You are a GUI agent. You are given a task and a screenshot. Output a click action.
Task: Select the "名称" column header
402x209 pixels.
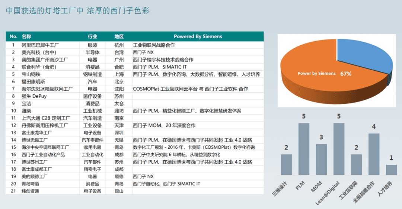coord(26,36)
